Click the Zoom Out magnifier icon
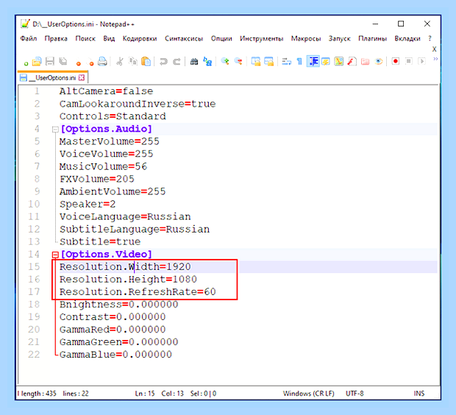 pos(238,61)
